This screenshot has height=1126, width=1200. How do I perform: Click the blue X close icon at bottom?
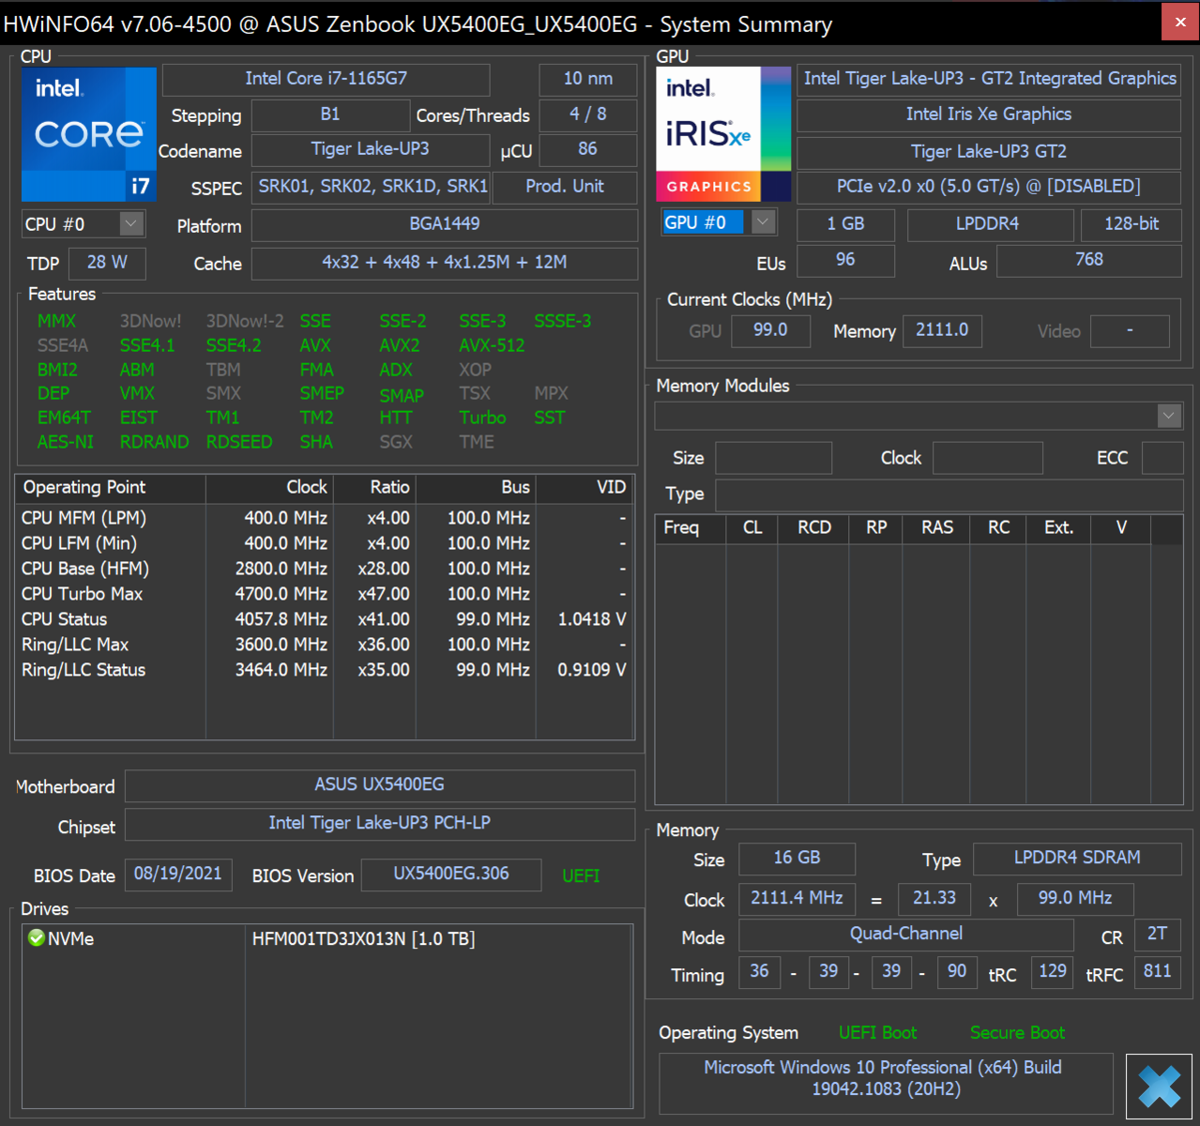click(1159, 1087)
